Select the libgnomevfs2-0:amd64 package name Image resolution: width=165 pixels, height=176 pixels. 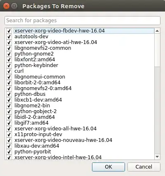43,88
